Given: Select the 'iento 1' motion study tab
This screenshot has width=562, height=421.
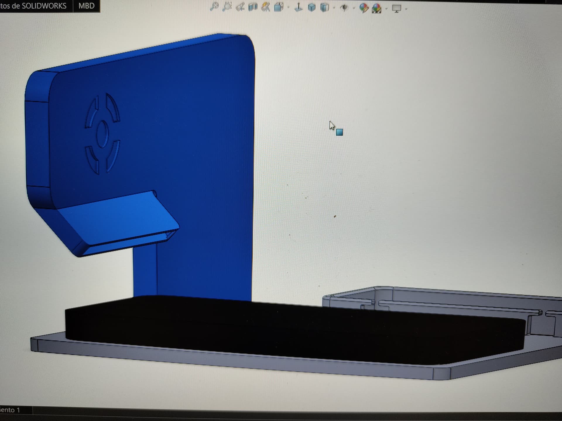Looking at the screenshot, I should click(10, 410).
